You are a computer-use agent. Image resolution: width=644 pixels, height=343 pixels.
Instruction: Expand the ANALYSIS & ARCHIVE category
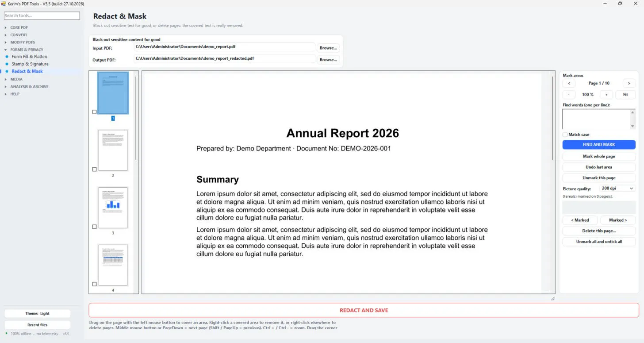pyautogui.click(x=29, y=87)
